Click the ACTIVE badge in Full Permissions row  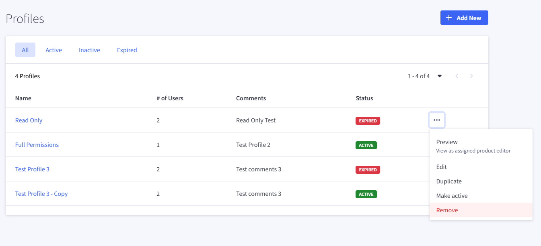click(x=366, y=145)
